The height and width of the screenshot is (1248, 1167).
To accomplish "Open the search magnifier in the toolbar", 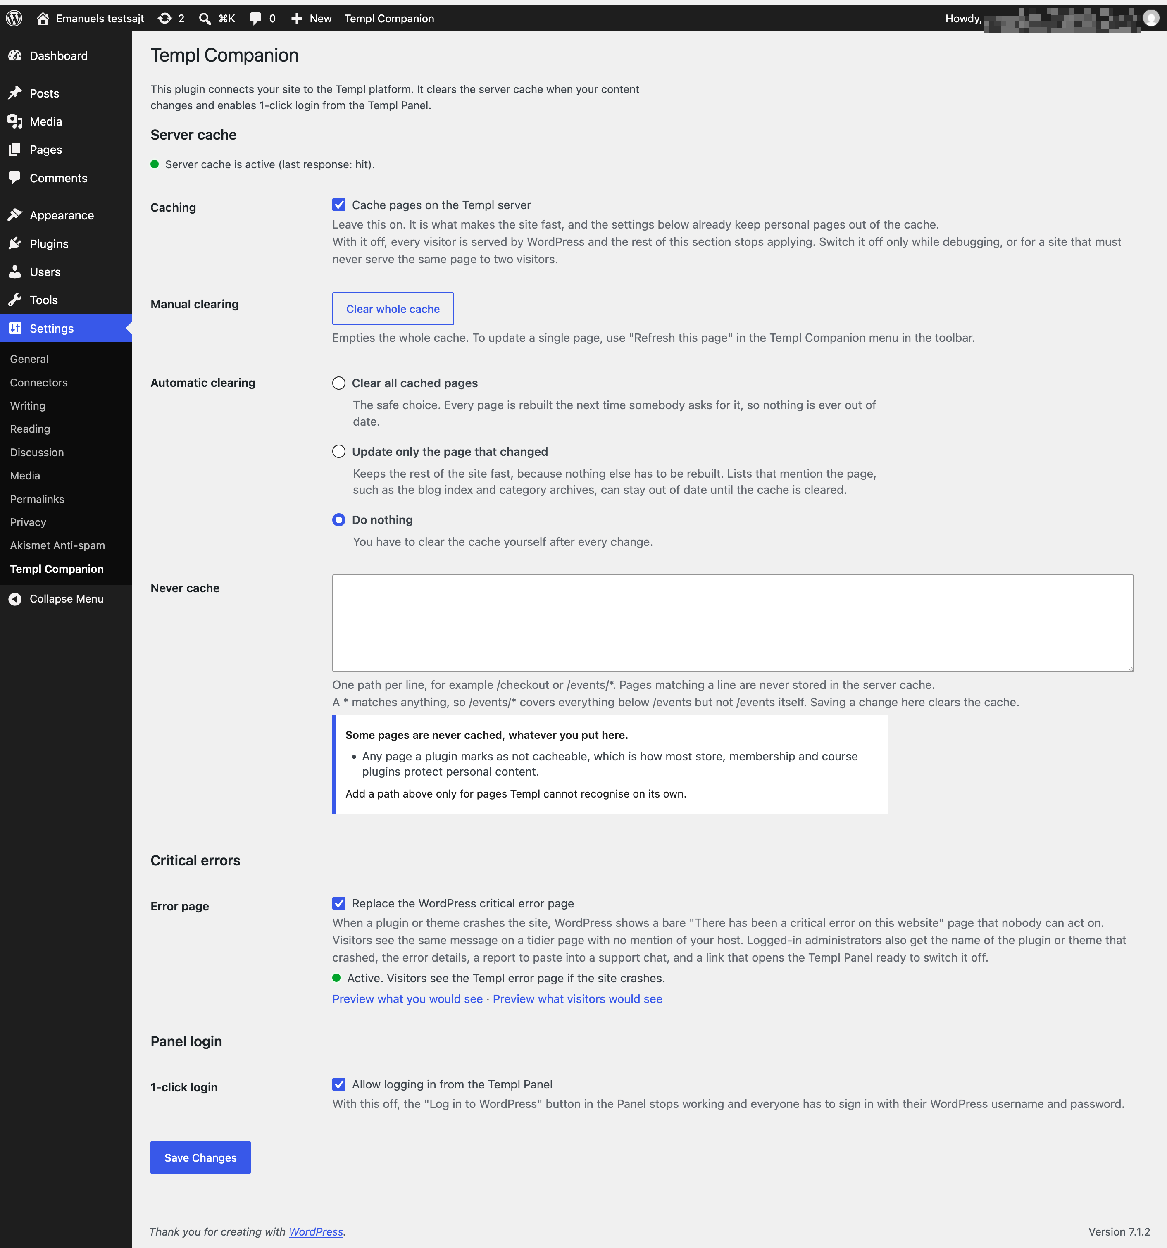I will pyautogui.click(x=205, y=18).
